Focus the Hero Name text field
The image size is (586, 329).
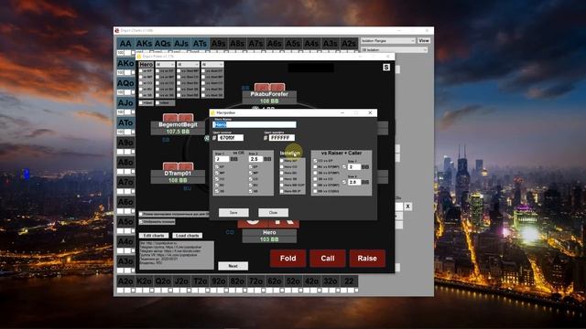[x=255, y=124]
